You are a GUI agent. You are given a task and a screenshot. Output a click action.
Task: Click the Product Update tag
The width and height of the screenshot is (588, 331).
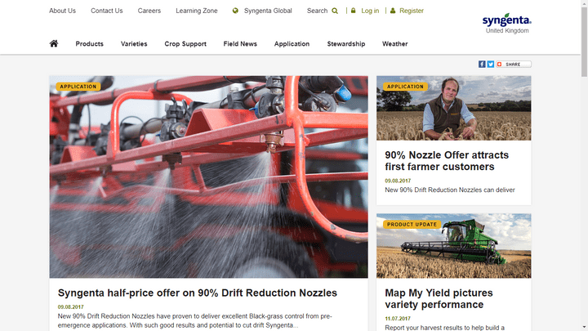click(x=412, y=225)
